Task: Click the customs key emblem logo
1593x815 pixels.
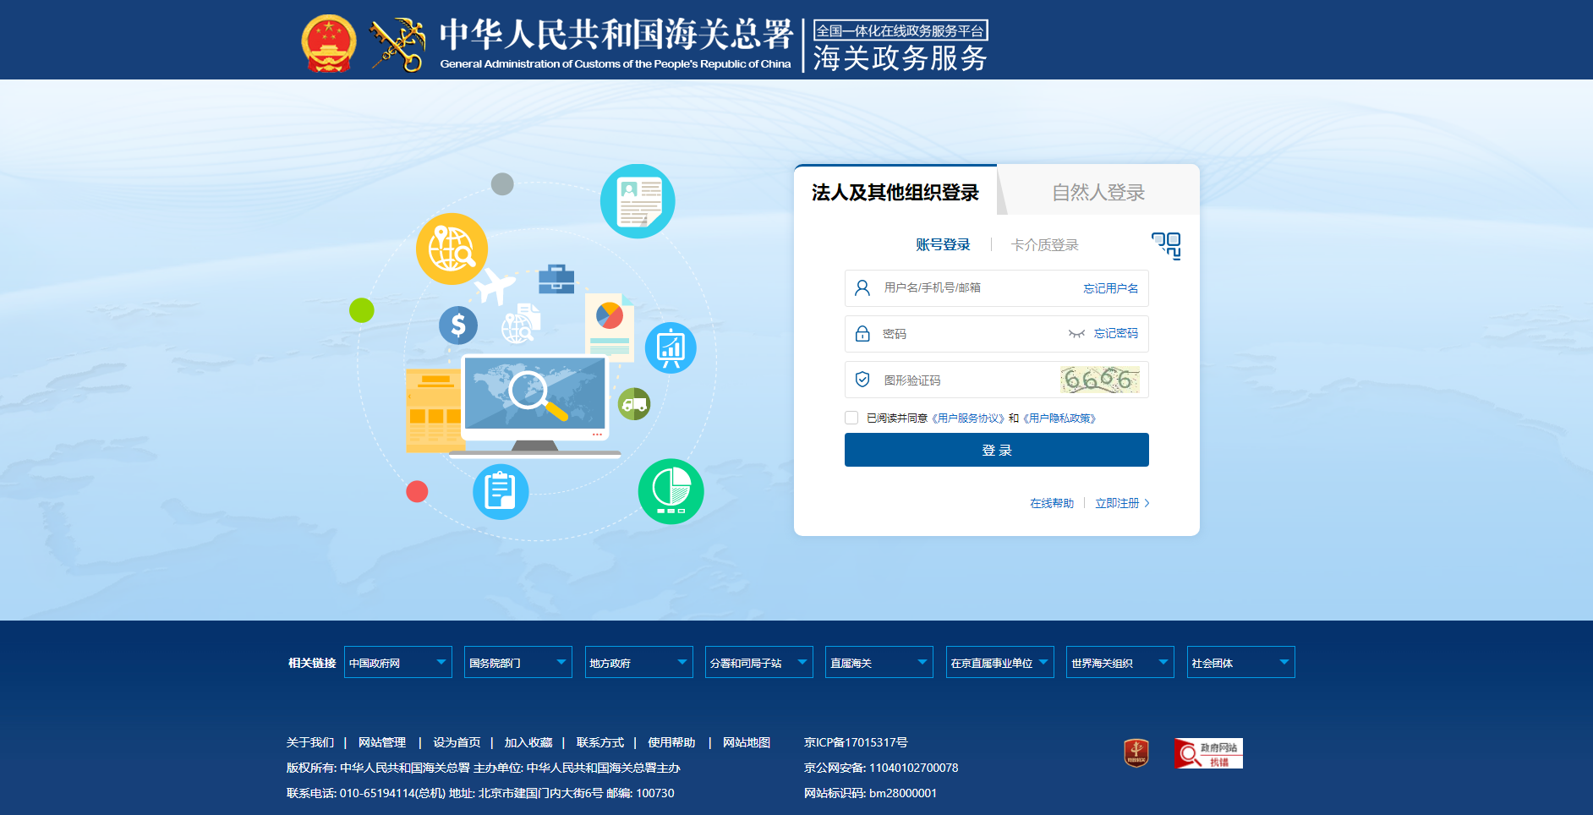Action: pyautogui.click(x=397, y=45)
